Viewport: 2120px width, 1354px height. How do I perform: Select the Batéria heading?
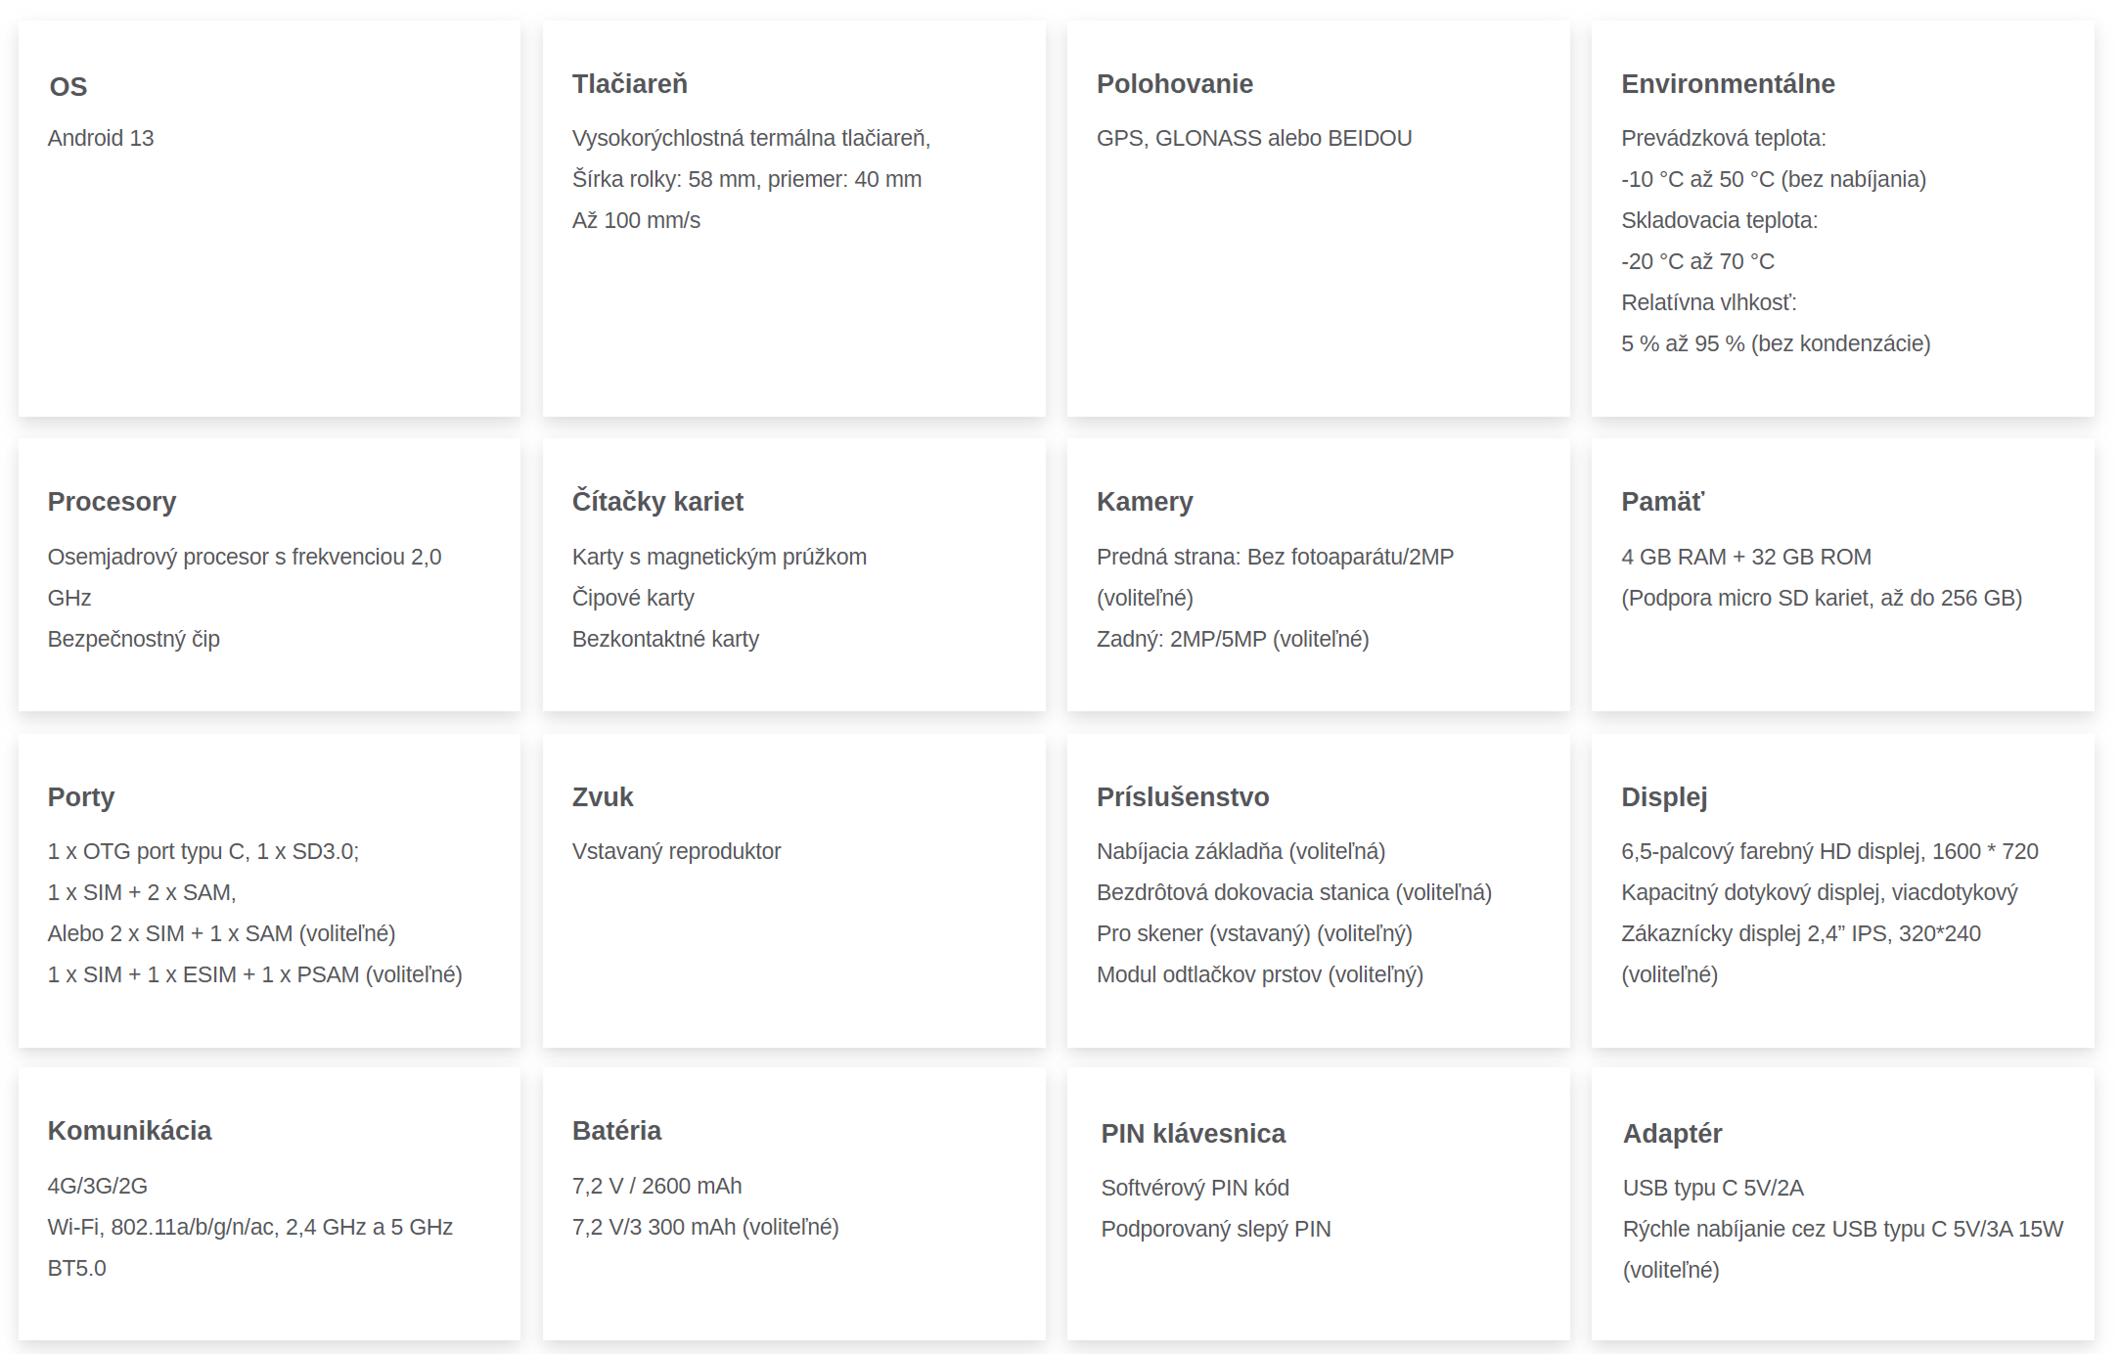click(x=616, y=1131)
